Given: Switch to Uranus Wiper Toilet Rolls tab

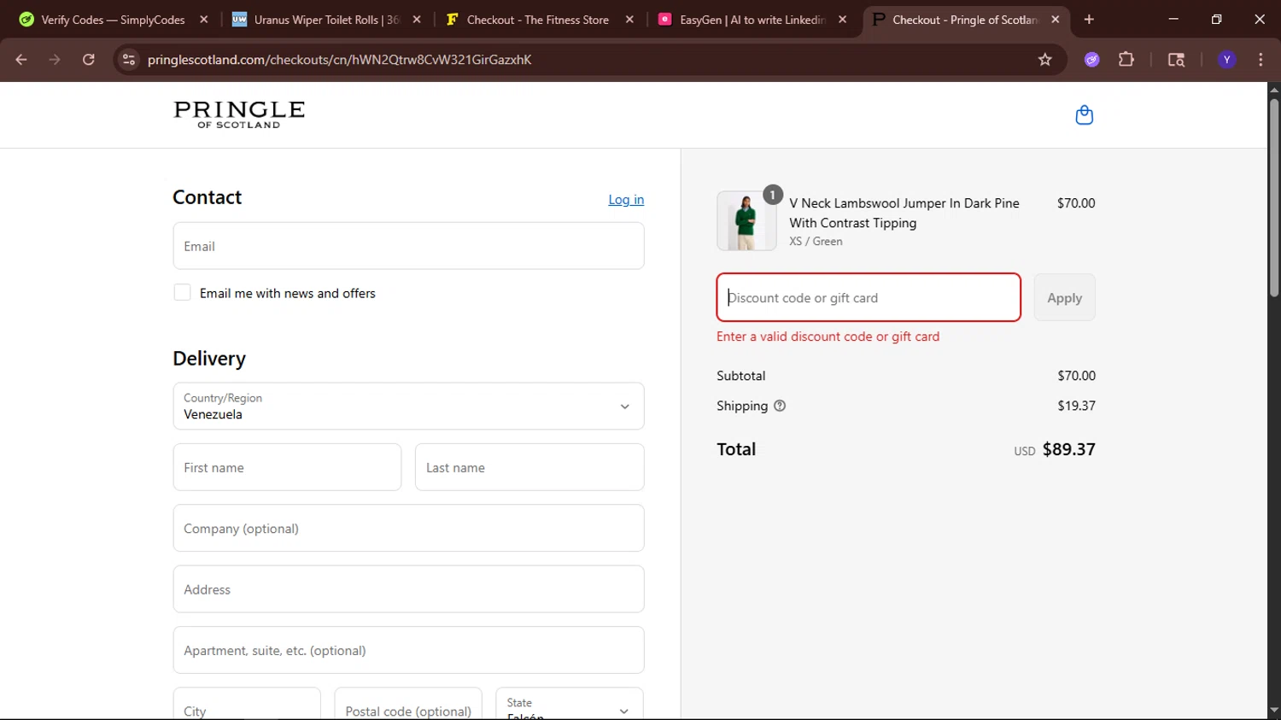Looking at the screenshot, I should [325, 19].
